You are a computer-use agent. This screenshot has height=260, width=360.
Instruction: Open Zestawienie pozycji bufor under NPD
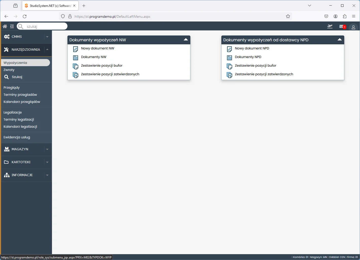coord(255,66)
